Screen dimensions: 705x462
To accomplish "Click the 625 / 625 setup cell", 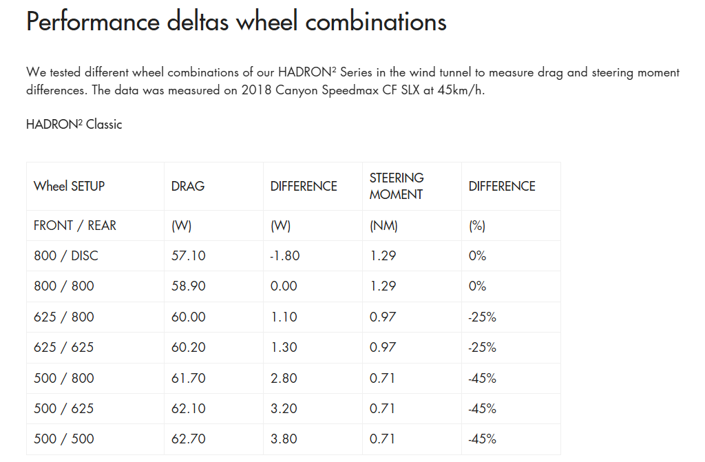I will click(64, 347).
